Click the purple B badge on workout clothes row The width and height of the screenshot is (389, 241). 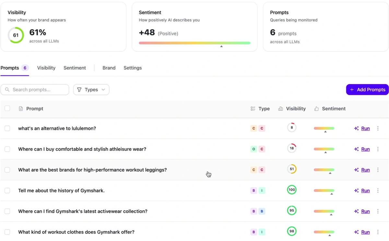[253, 232]
